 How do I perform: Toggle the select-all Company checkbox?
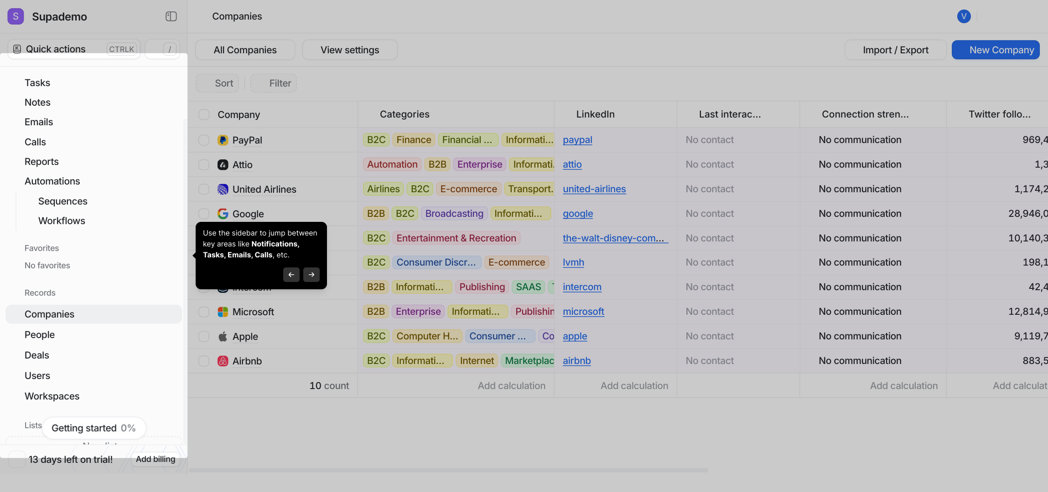pos(204,114)
